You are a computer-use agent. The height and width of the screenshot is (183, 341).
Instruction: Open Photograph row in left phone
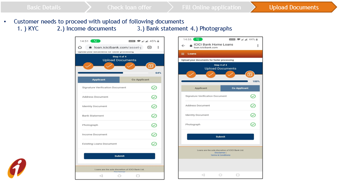click(x=120, y=125)
